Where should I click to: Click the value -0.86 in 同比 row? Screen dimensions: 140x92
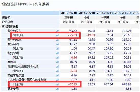pos(73,58)
